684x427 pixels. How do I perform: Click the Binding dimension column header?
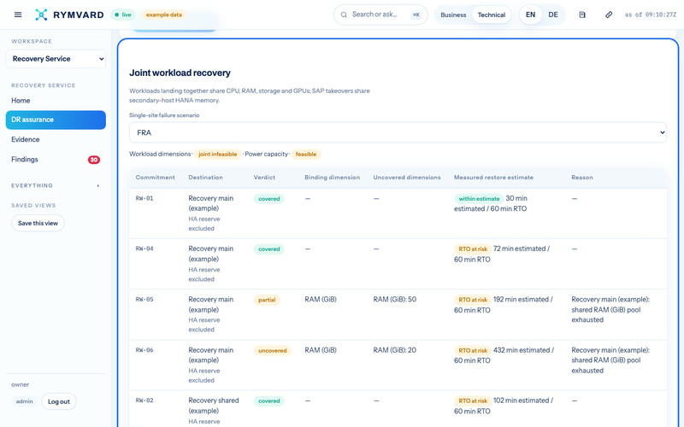(x=333, y=178)
